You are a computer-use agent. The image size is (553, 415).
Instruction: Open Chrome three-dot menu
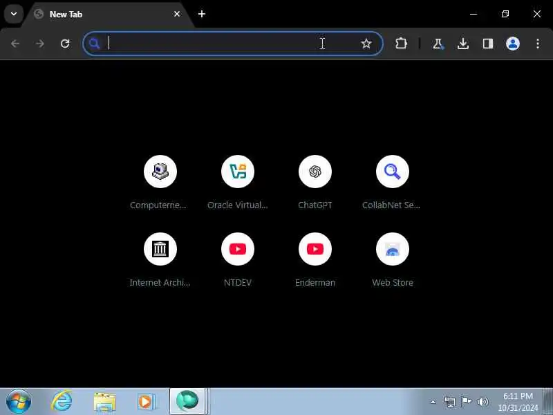coord(538,44)
